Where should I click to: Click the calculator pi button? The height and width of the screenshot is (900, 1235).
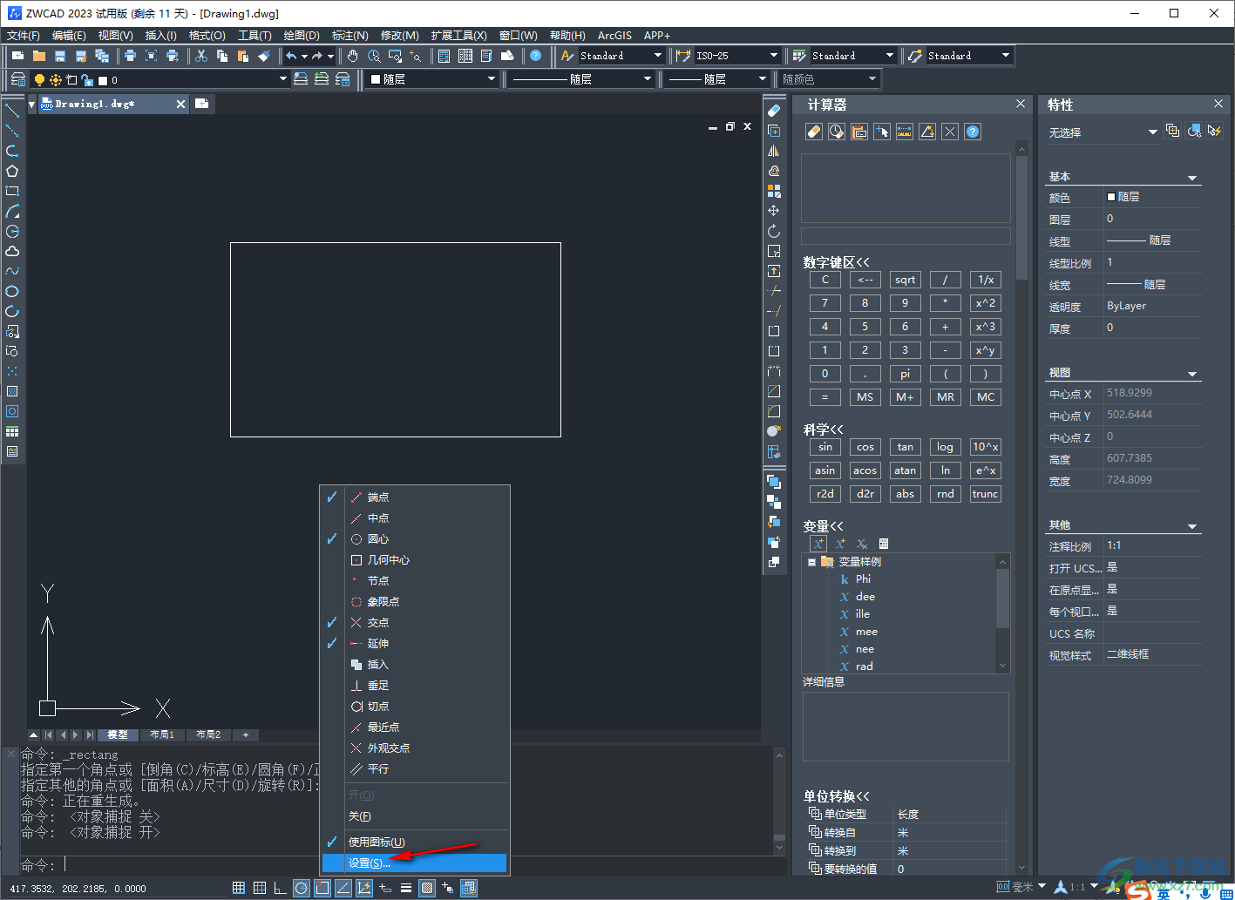pos(905,373)
